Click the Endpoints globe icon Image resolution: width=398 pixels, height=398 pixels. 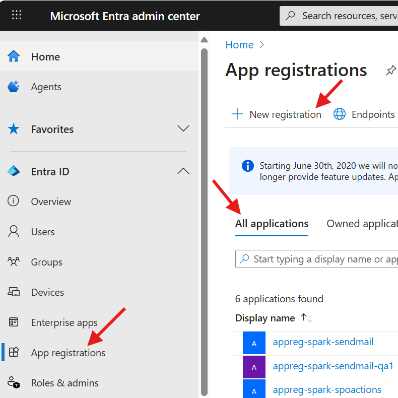(x=340, y=114)
